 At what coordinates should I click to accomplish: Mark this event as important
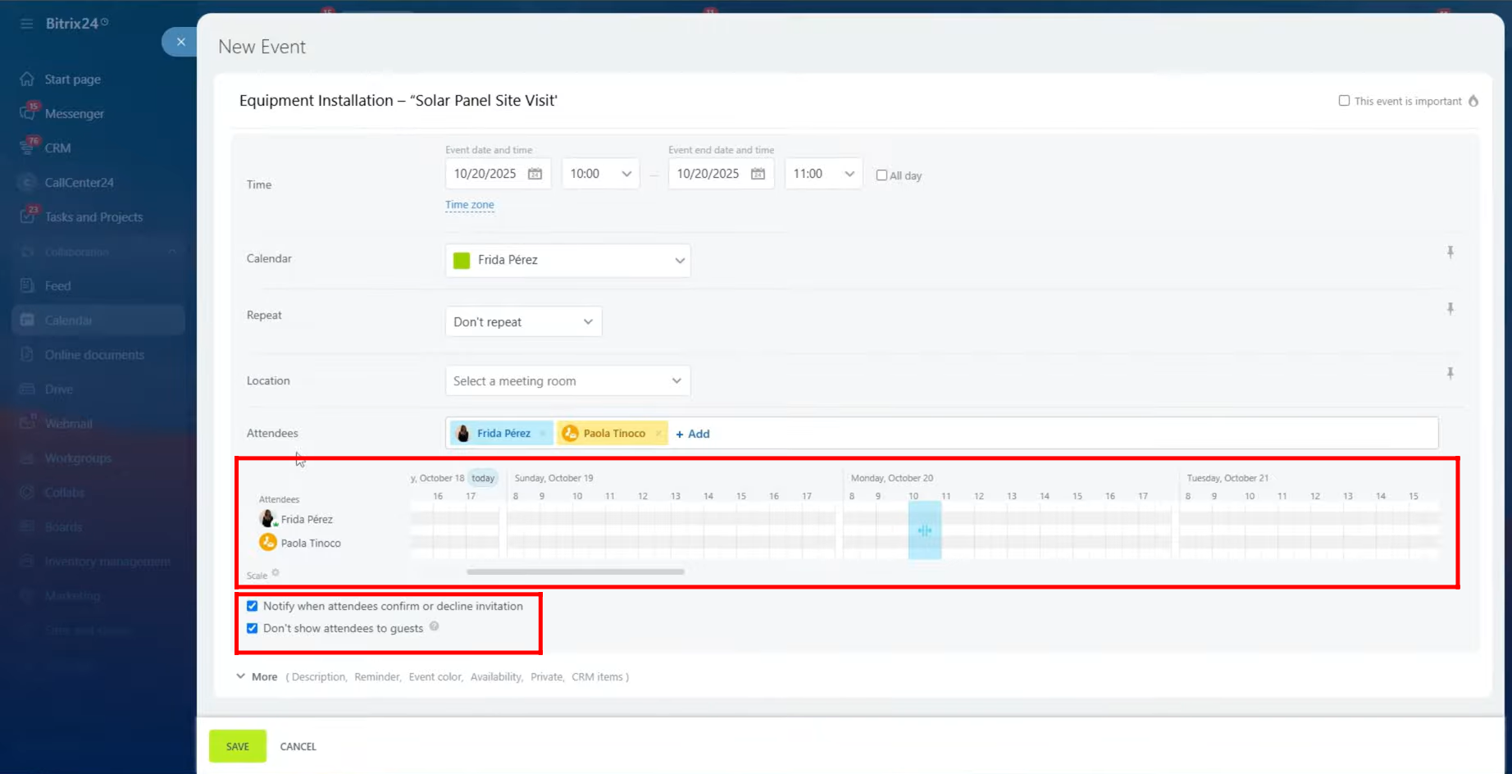click(x=1344, y=101)
